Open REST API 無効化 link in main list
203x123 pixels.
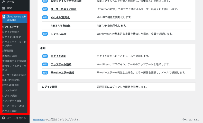[x=60, y=26]
